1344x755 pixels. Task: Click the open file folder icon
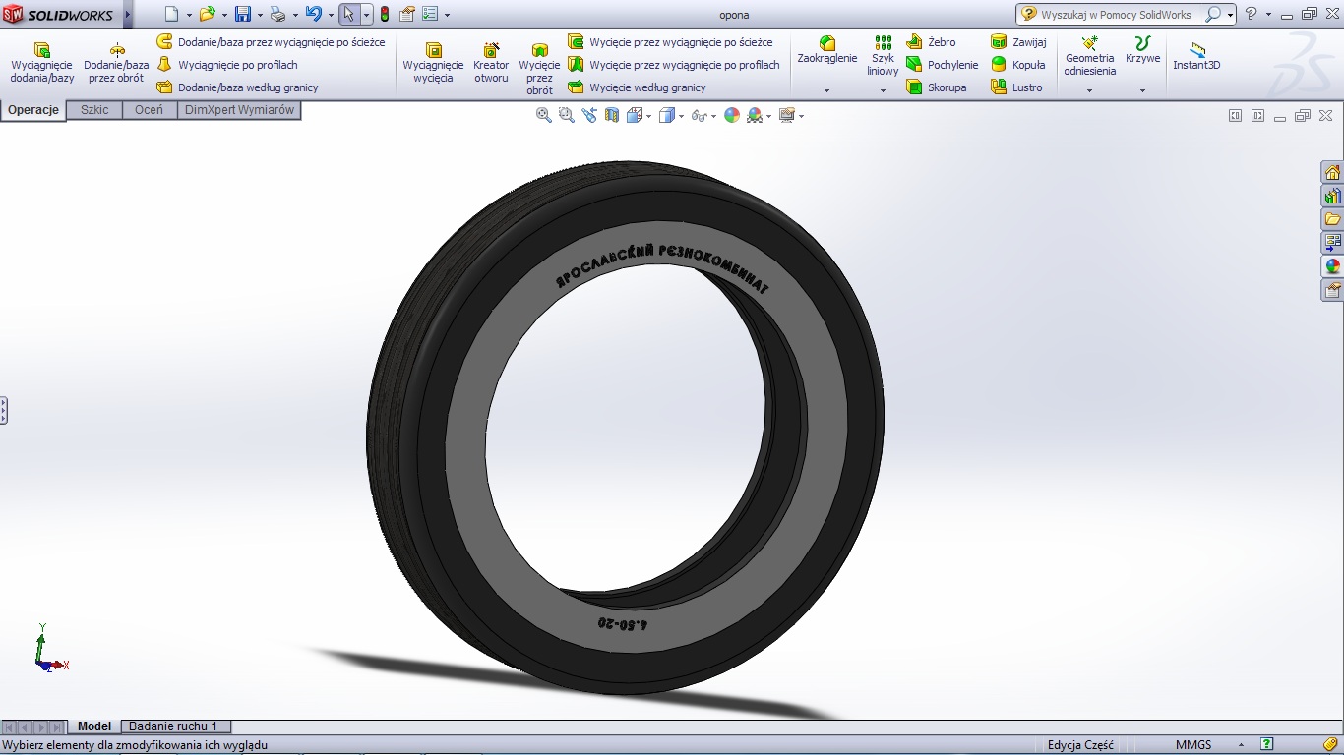207,14
